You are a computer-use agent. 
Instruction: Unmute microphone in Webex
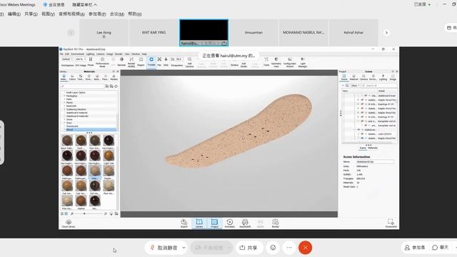click(x=164, y=248)
